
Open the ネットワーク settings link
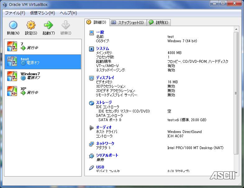click(x=105, y=144)
